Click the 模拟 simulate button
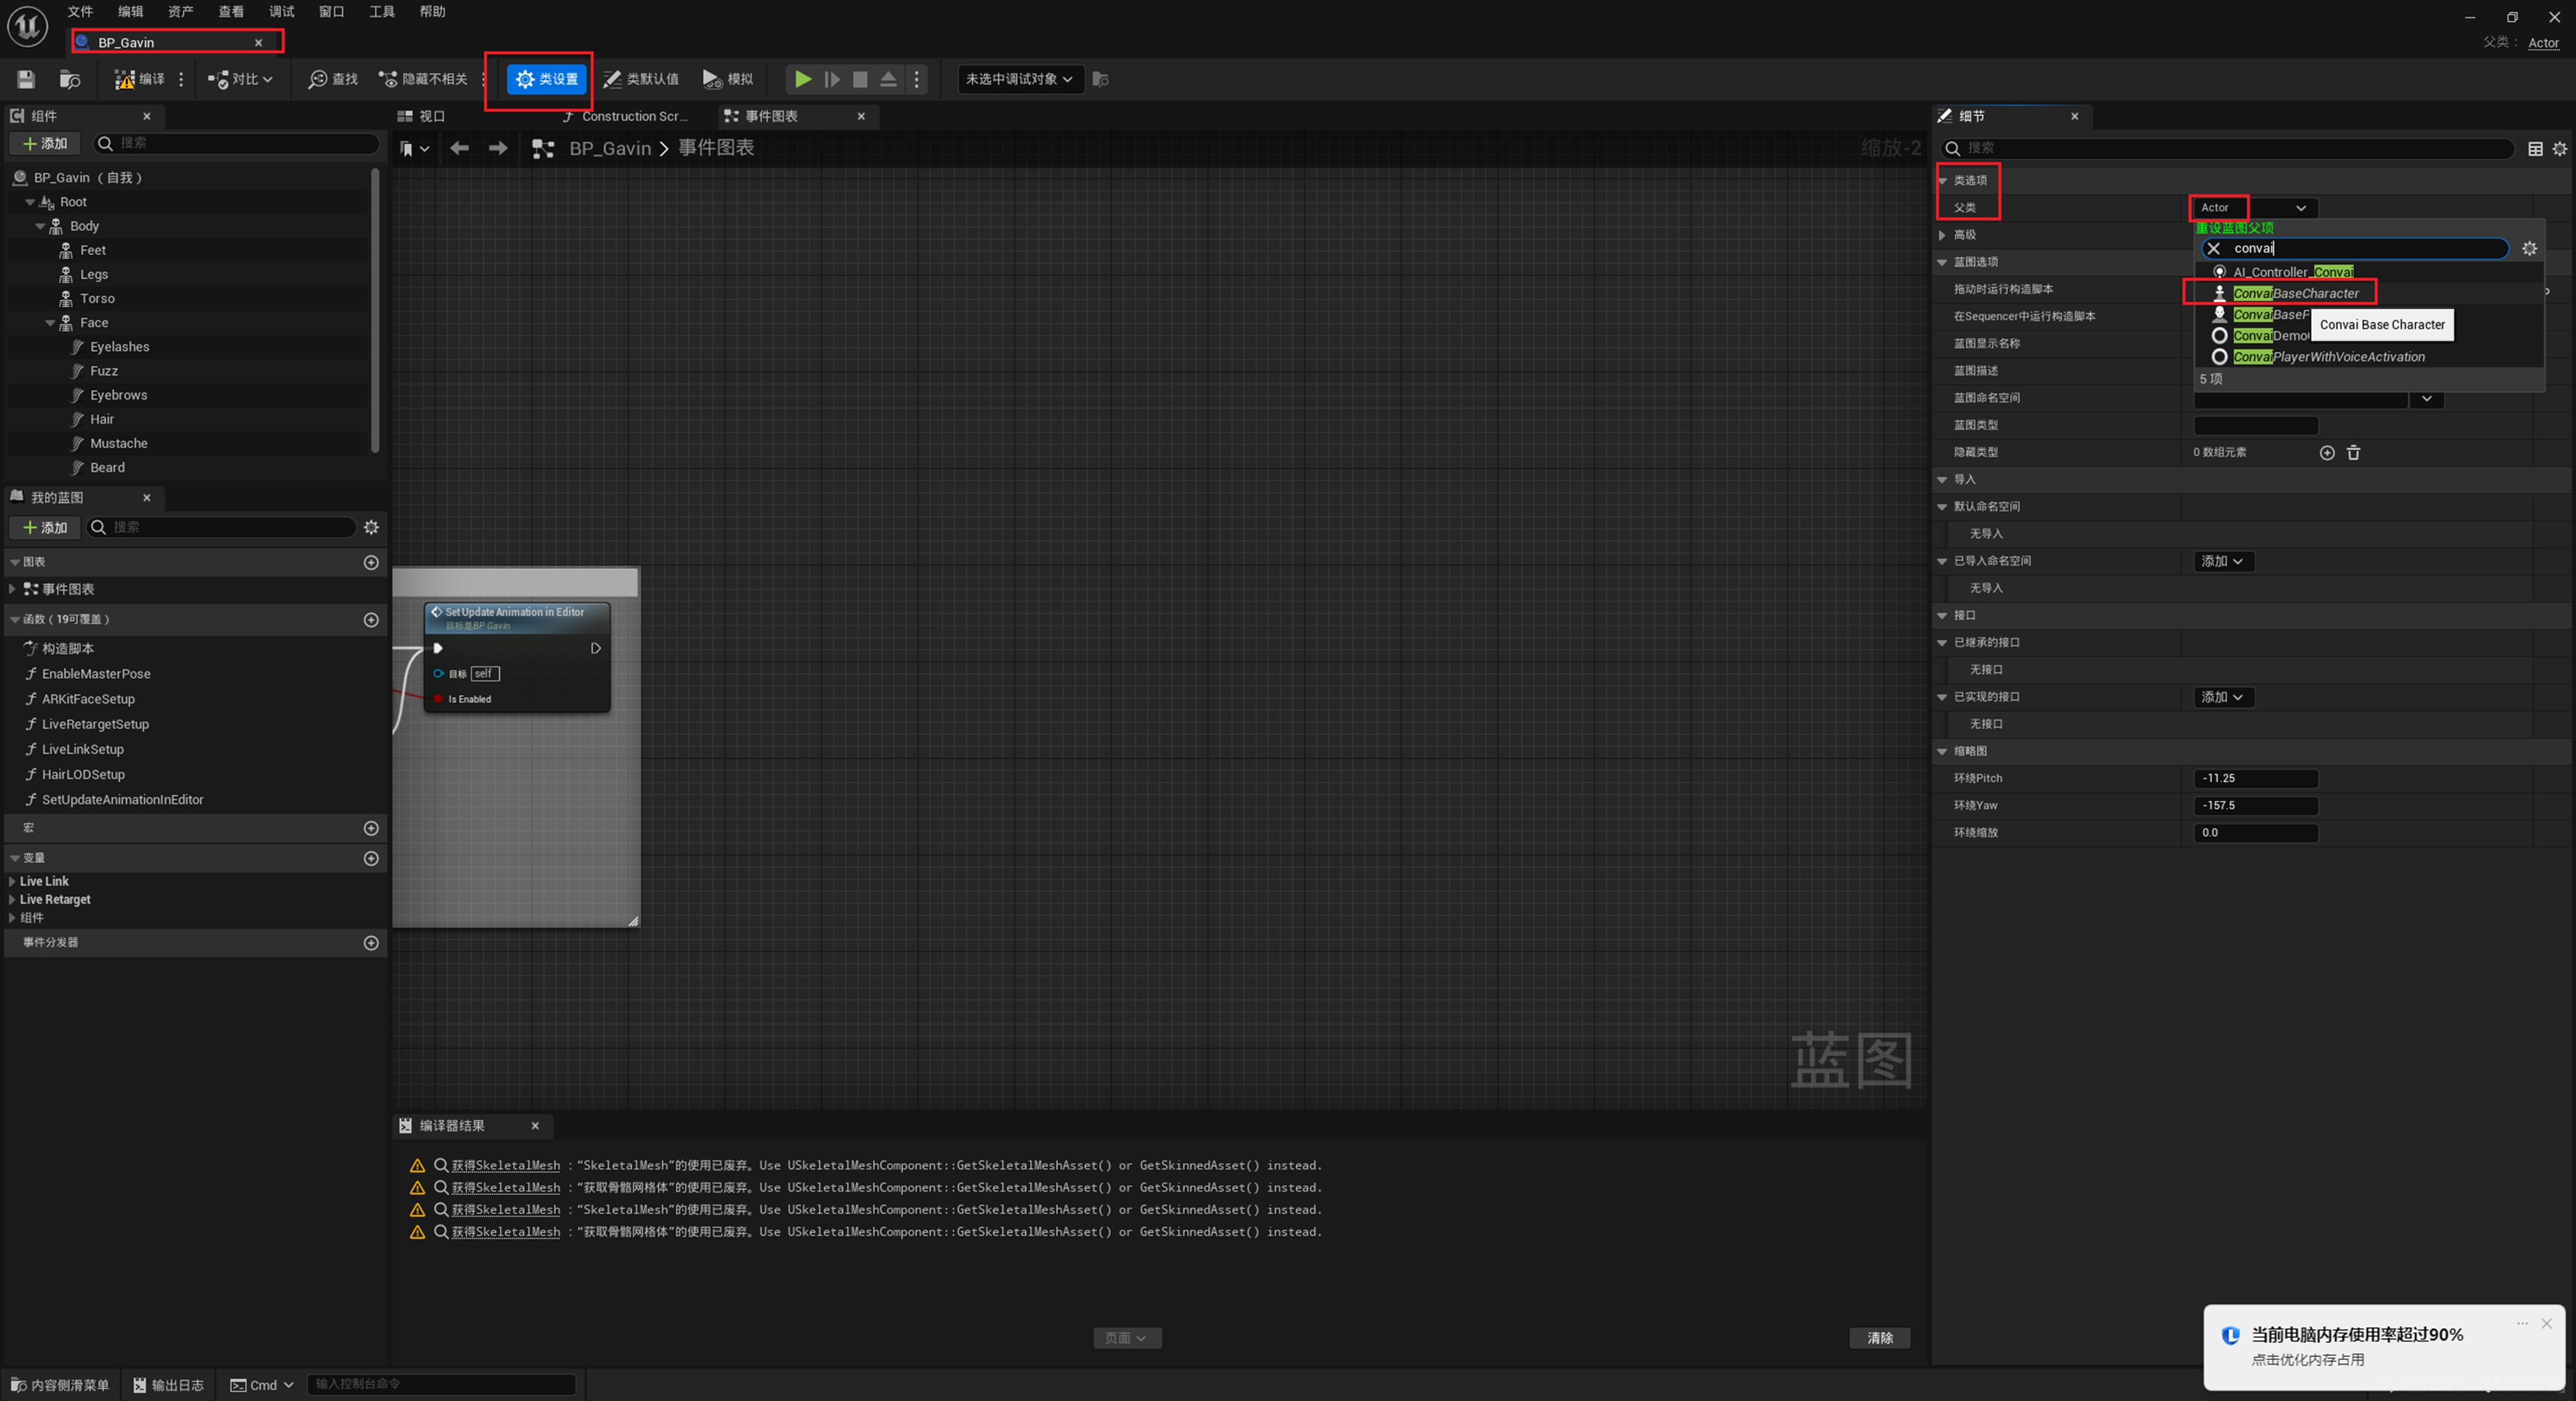 pyautogui.click(x=728, y=79)
